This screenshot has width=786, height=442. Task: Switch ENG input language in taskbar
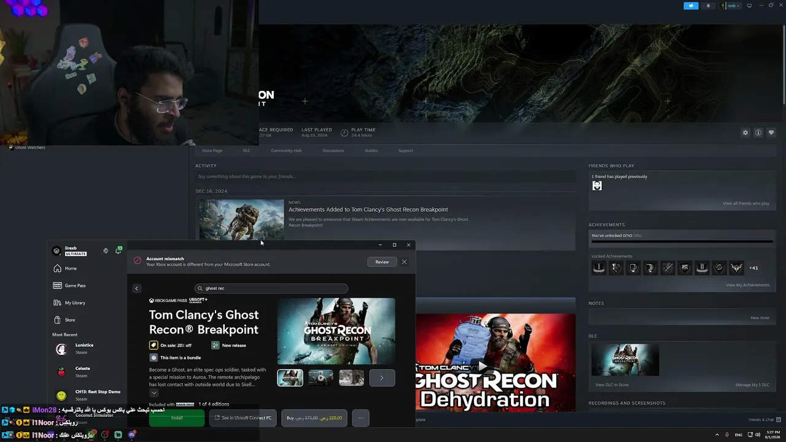(x=739, y=435)
